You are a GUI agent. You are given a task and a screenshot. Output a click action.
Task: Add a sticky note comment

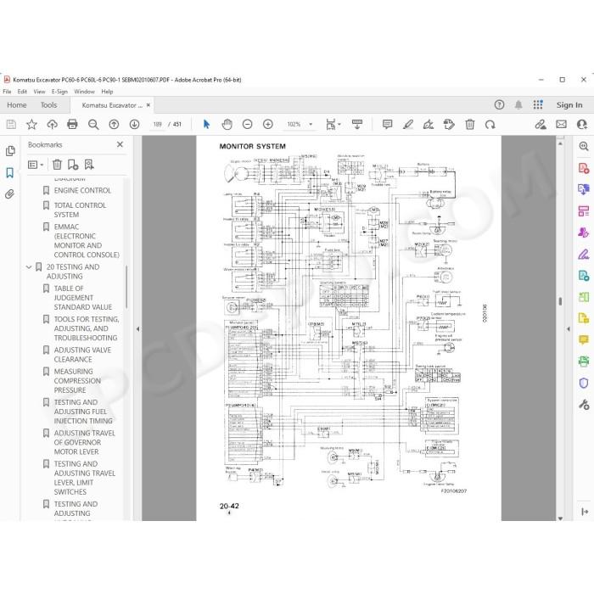coord(387,124)
